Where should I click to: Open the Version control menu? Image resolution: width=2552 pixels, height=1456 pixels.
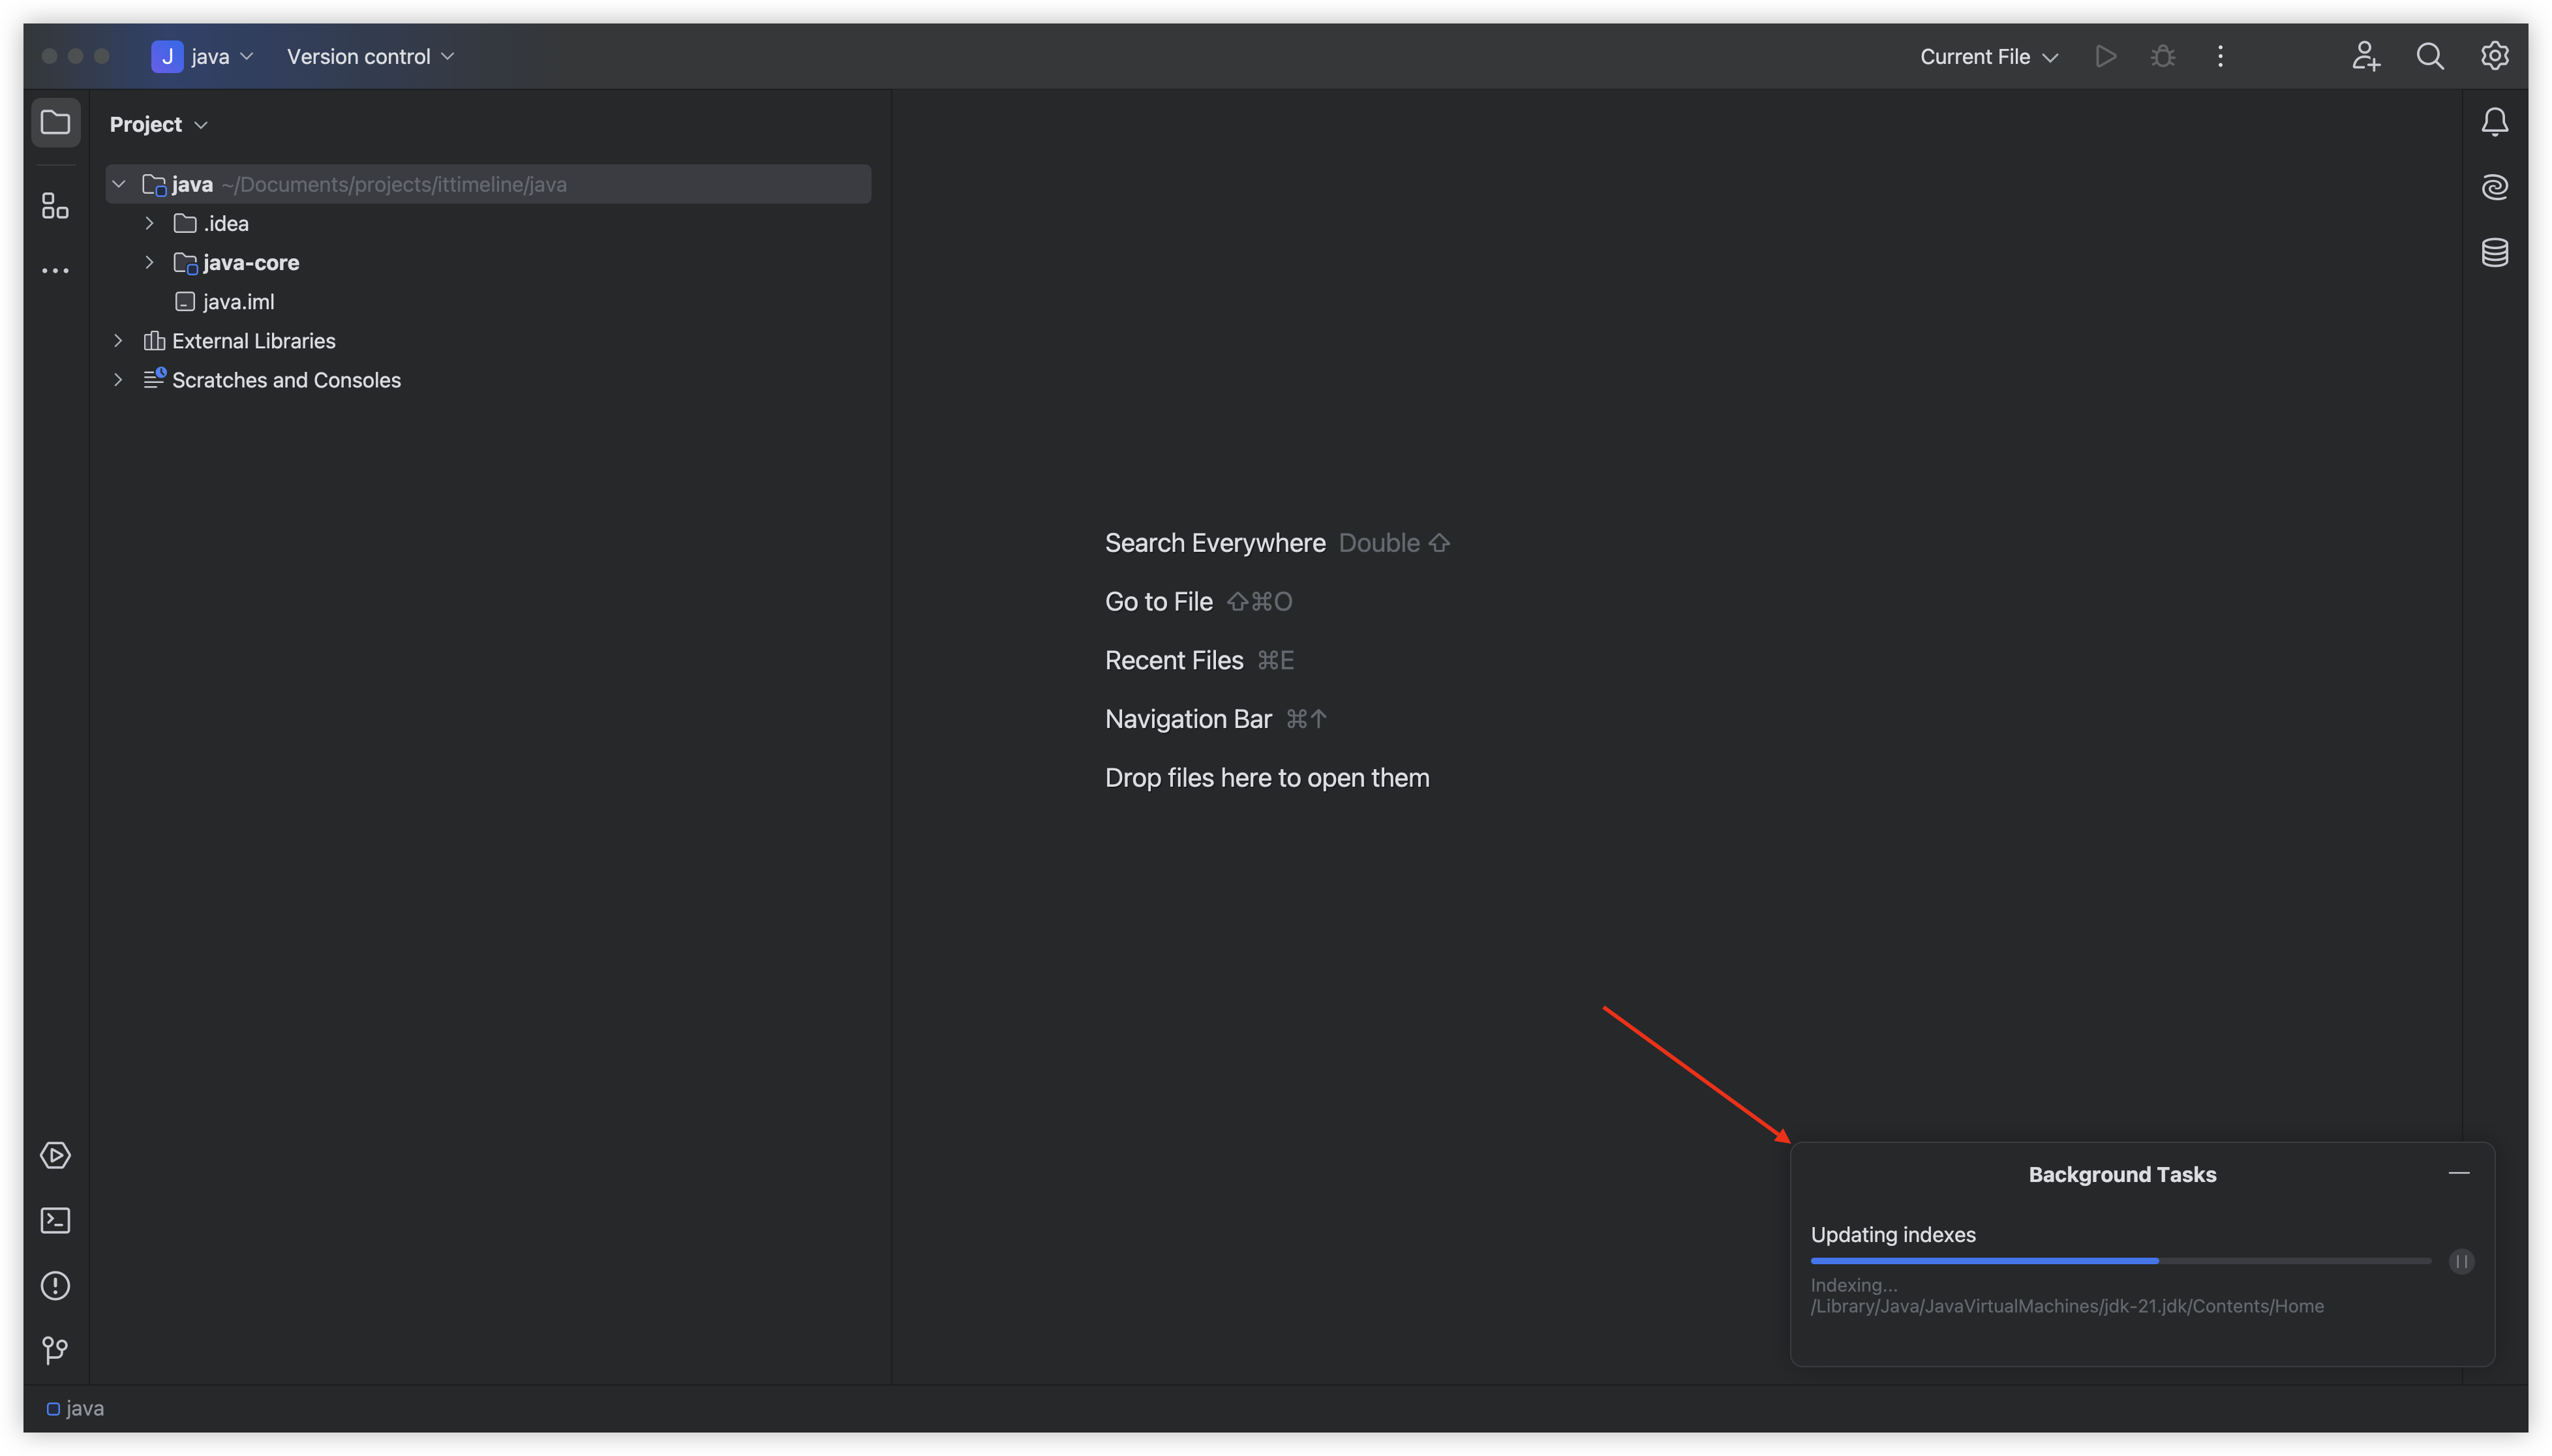[370, 57]
